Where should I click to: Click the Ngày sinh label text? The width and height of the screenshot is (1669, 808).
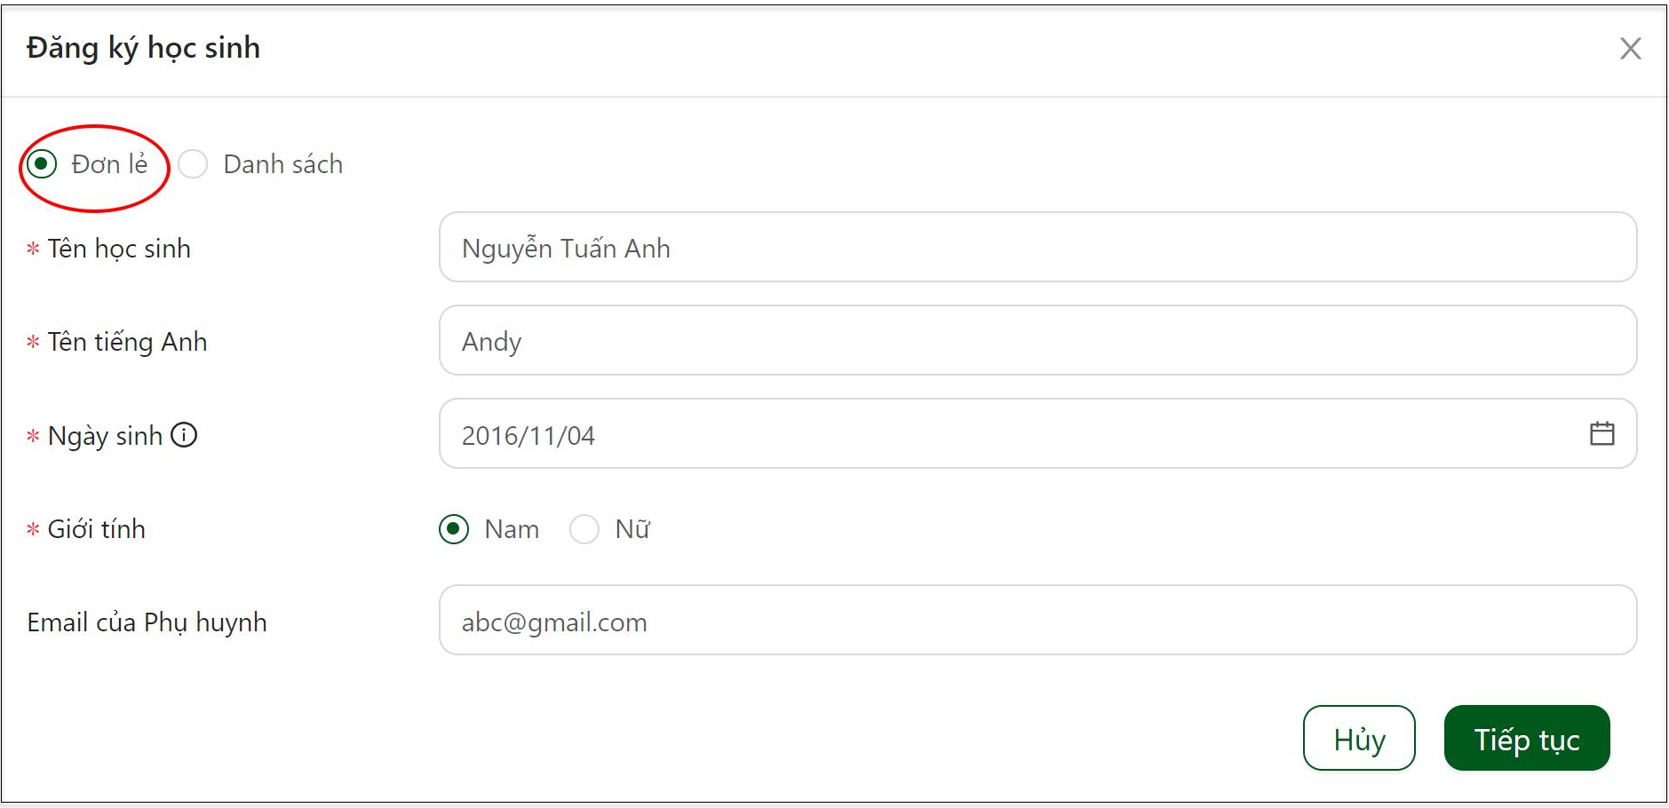(x=105, y=436)
